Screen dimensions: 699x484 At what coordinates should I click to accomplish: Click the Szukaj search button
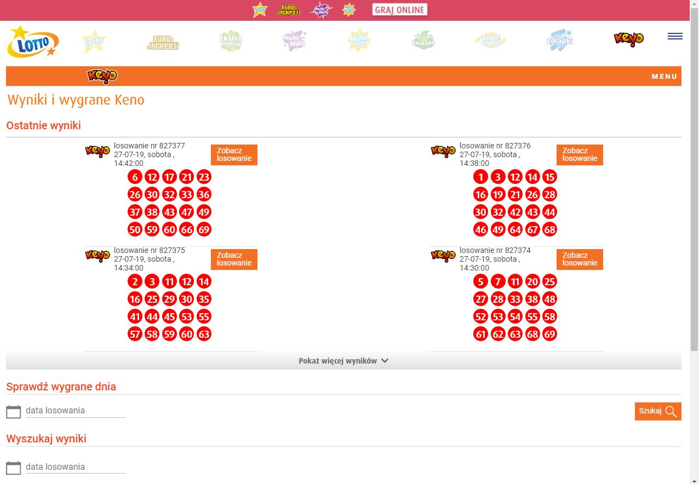point(657,411)
